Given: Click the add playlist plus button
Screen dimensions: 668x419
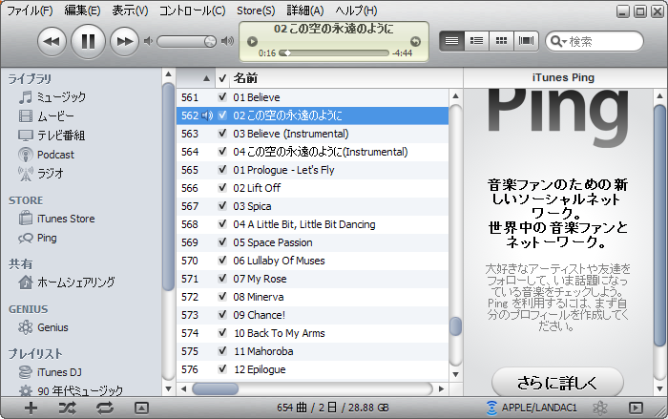Looking at the screenshot, I should (x=31, y=408).
